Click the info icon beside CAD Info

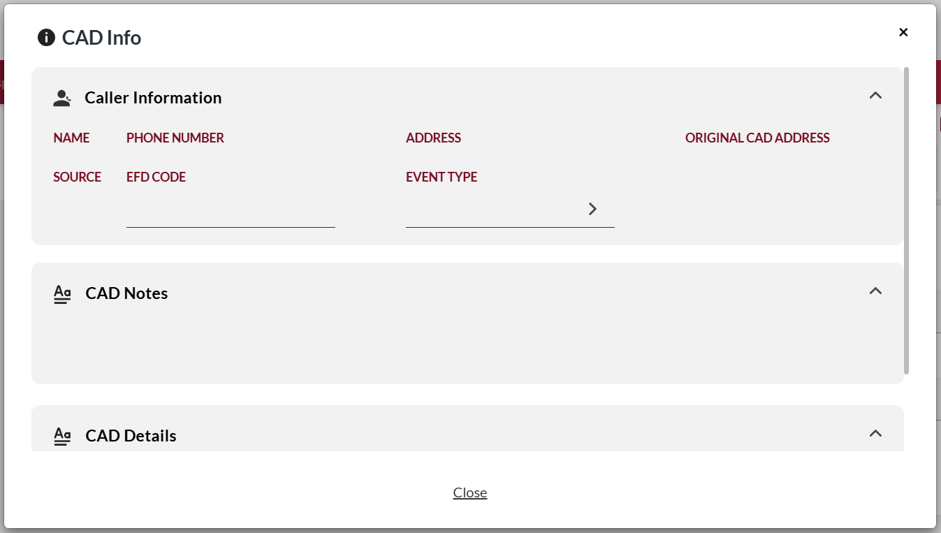coord(46,38)
